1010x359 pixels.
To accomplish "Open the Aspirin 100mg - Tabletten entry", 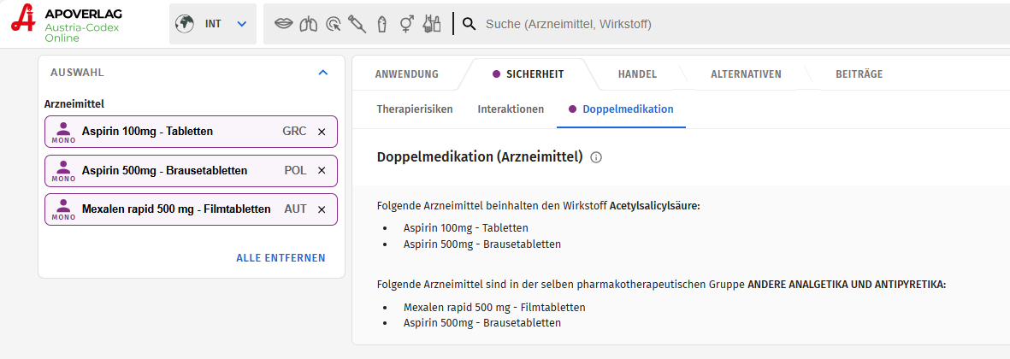I will (191, 132).
